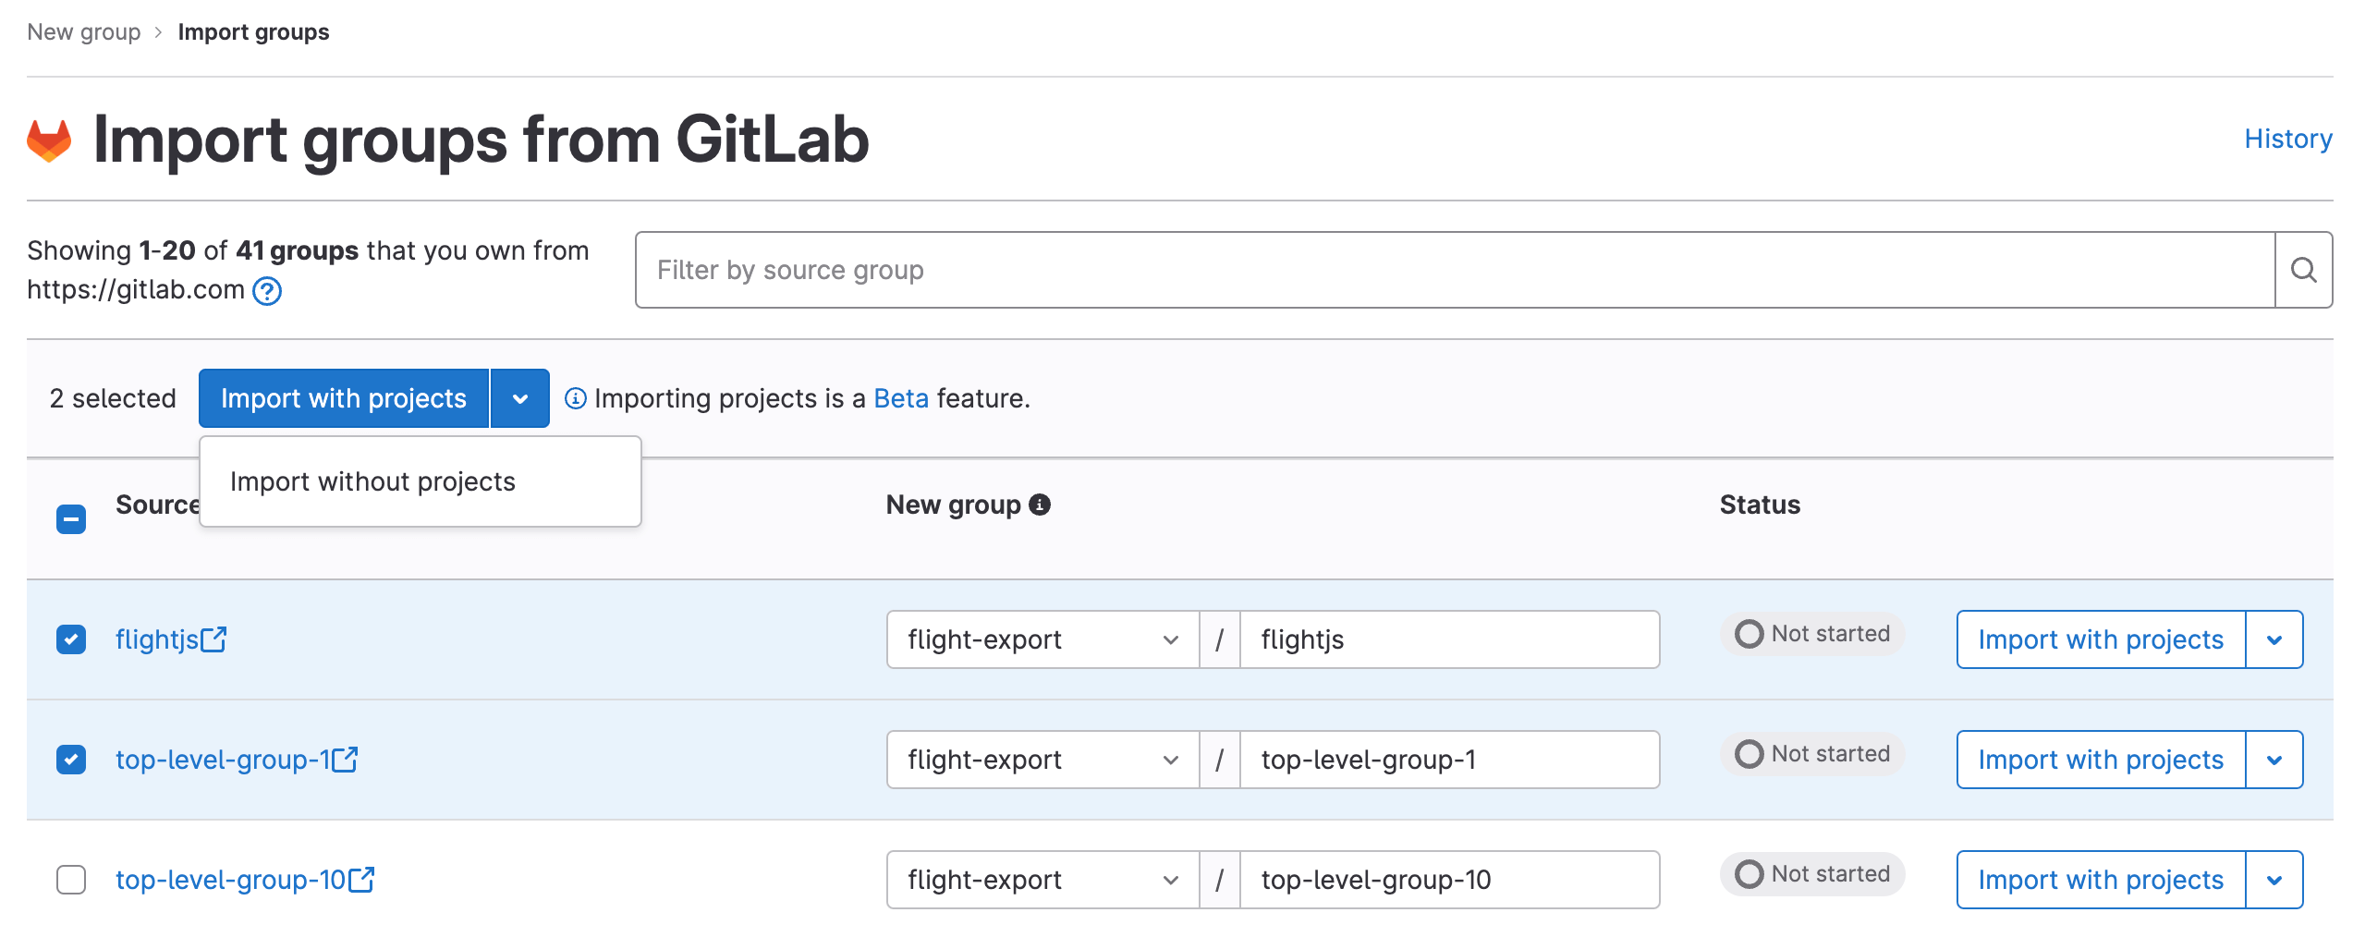Open the import History page
2353x937 pixels.
point(2286,139)
